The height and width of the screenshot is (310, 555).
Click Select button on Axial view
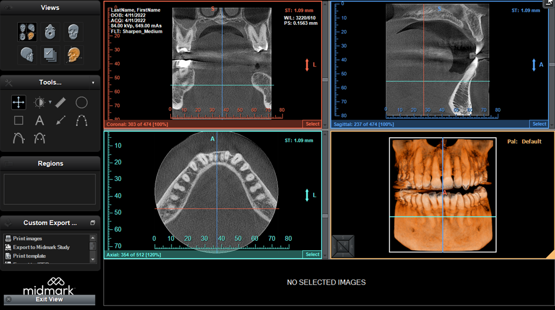[312, 254]
